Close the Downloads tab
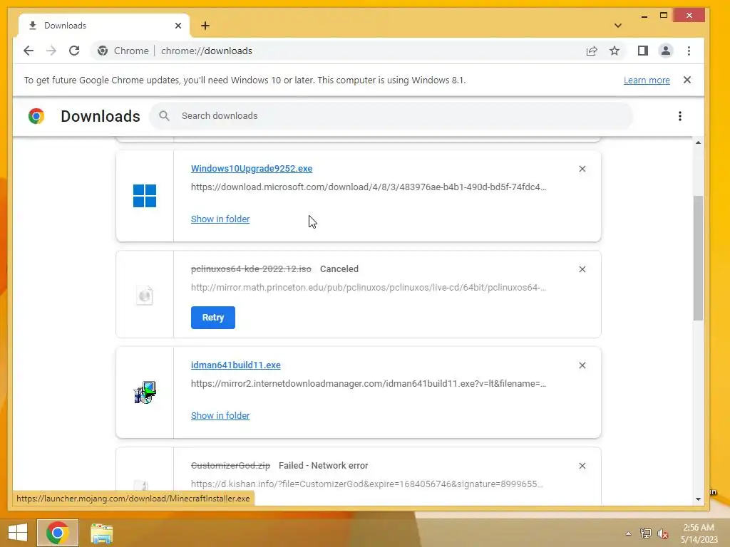 pyautogui.click(x=178, y=26)
